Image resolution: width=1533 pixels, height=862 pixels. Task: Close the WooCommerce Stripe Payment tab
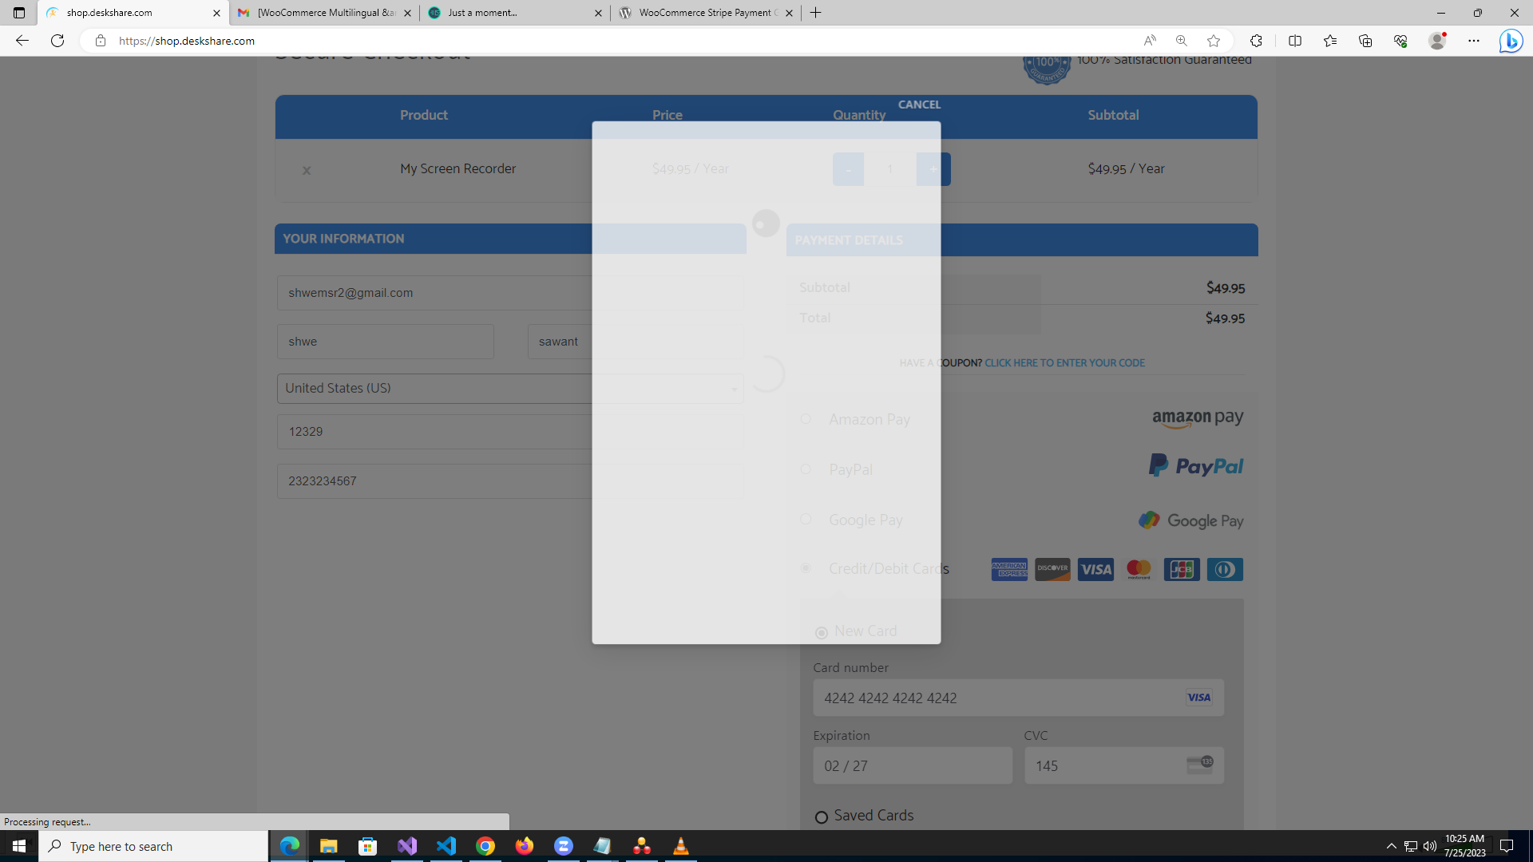(x=790, y=13)
